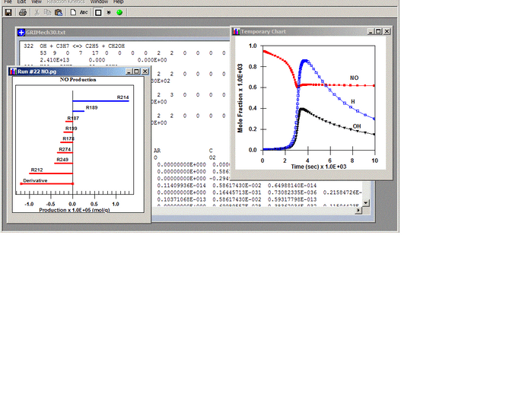Click the Cut scissors toolbar icon

click(x=37, y=12)
